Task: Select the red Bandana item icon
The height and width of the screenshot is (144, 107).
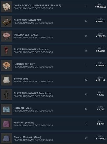Action: tap(7, 51)
